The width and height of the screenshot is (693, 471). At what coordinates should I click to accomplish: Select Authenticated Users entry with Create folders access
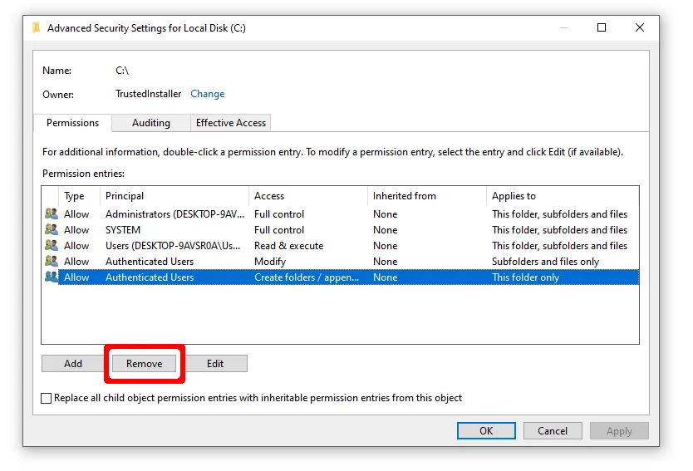(342, 277)
